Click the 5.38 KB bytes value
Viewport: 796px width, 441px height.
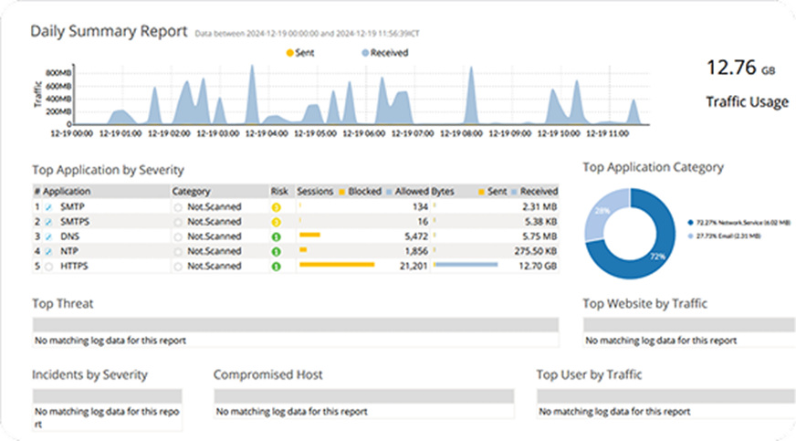click(x=540, y=222)
